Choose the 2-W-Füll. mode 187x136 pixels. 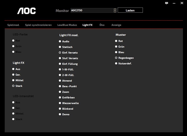[67, 75]
